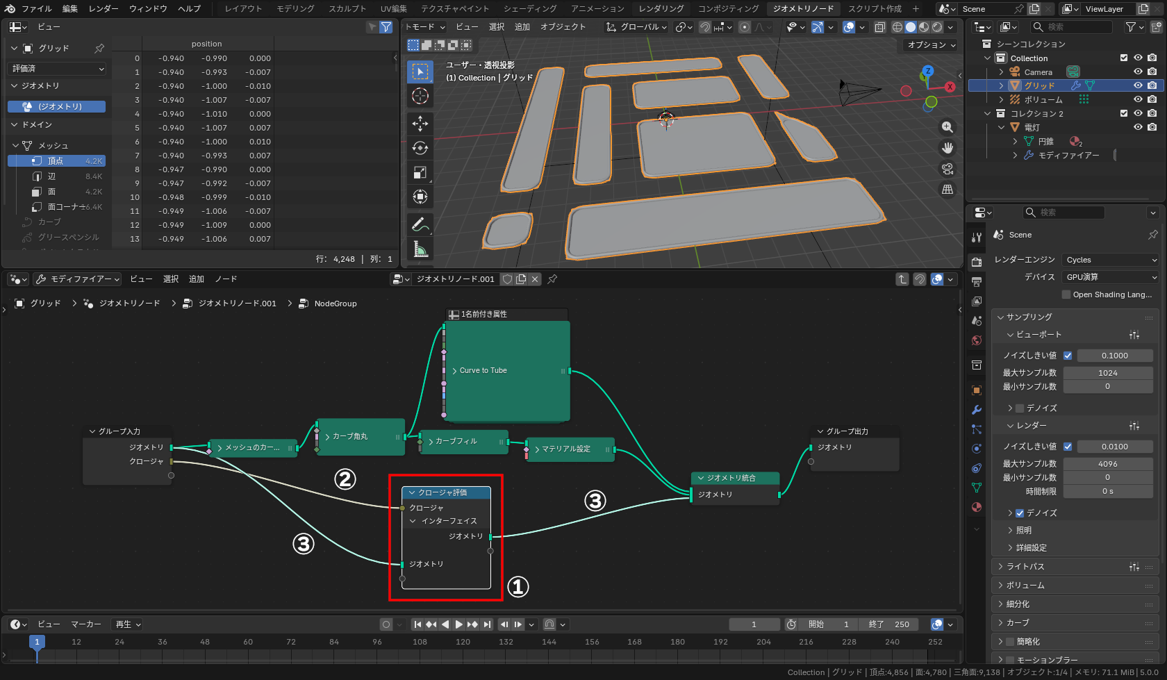The width and height of the screenshot is (1167, 680).
Task: Select the Move tool in viewport toolbar
Action: [x=420, y=124]
